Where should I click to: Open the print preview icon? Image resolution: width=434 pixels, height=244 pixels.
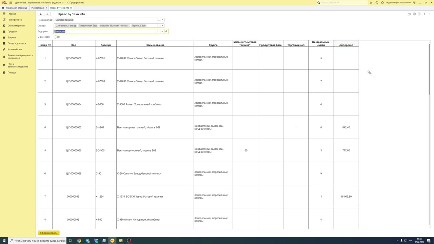pos(419,14)
